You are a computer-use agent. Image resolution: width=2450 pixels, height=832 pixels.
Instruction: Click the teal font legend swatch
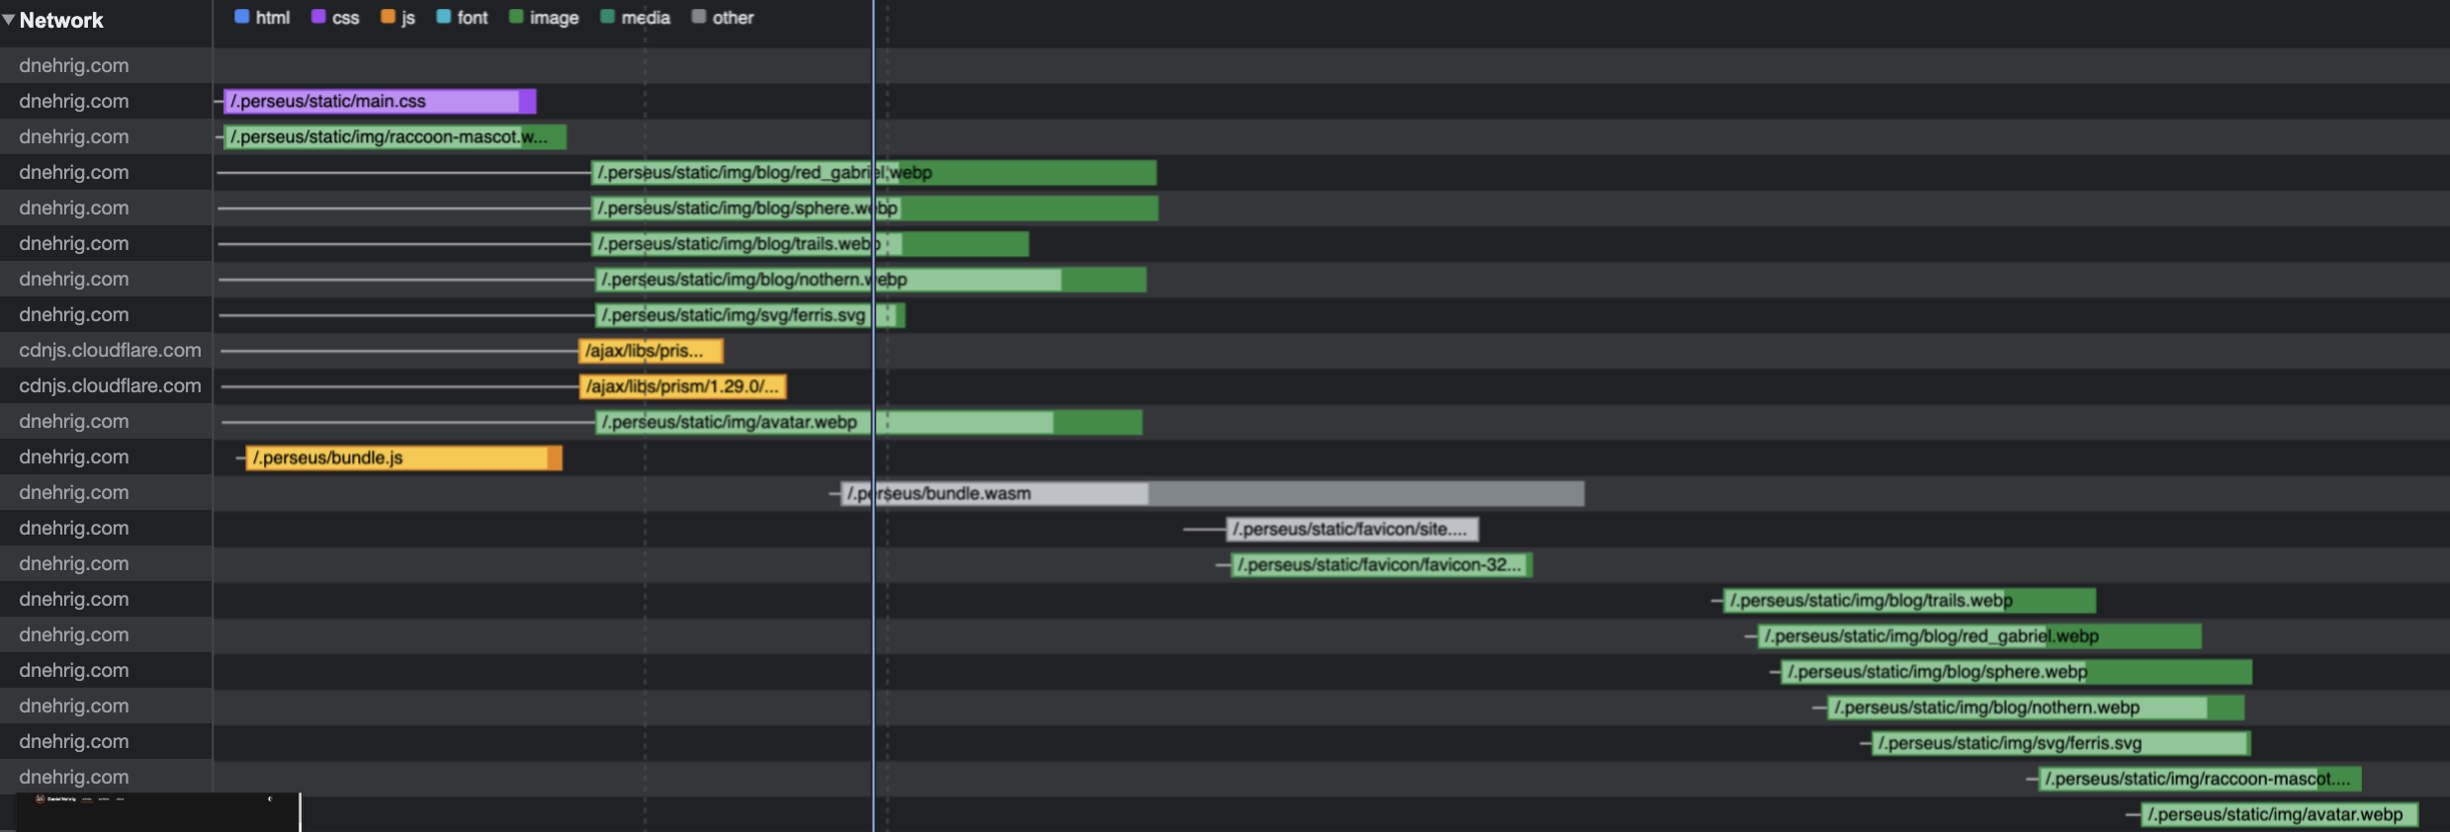click(x=443, y=16)
